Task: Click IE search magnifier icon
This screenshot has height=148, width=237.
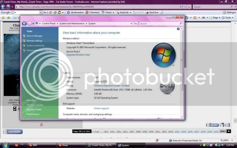Action: point(231,7)
